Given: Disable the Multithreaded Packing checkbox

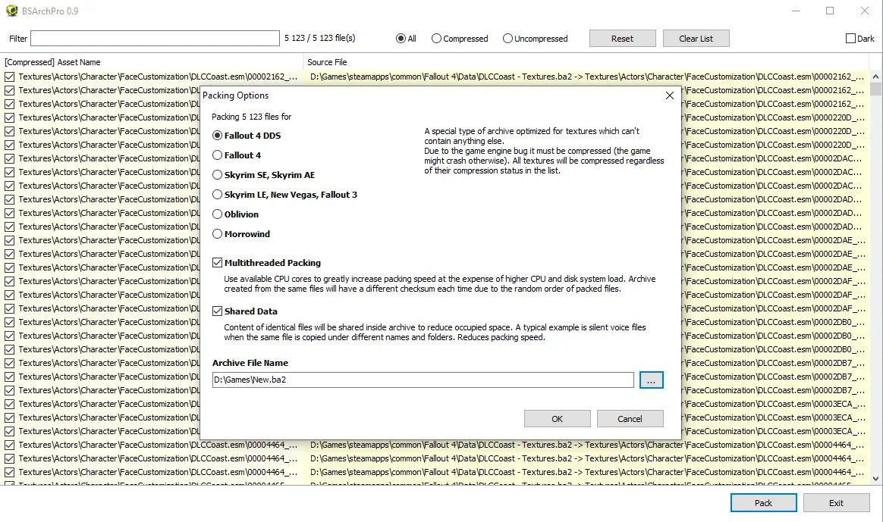Looking at the screenshot, I should (218, 263).
